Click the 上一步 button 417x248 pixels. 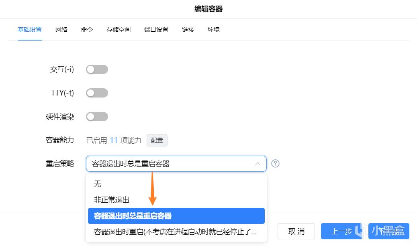coord(341,231)
